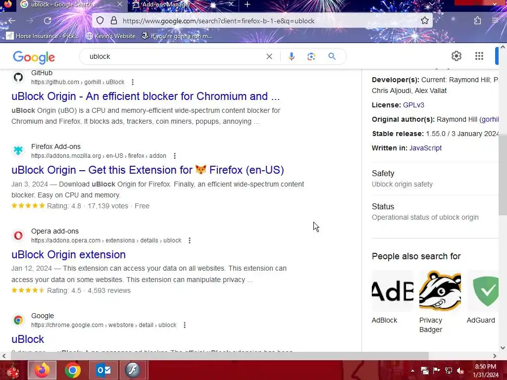This screenshot has width=507, height=380.
Task: Open the Horse Insurance bookmark
Action: click(43, 36)
